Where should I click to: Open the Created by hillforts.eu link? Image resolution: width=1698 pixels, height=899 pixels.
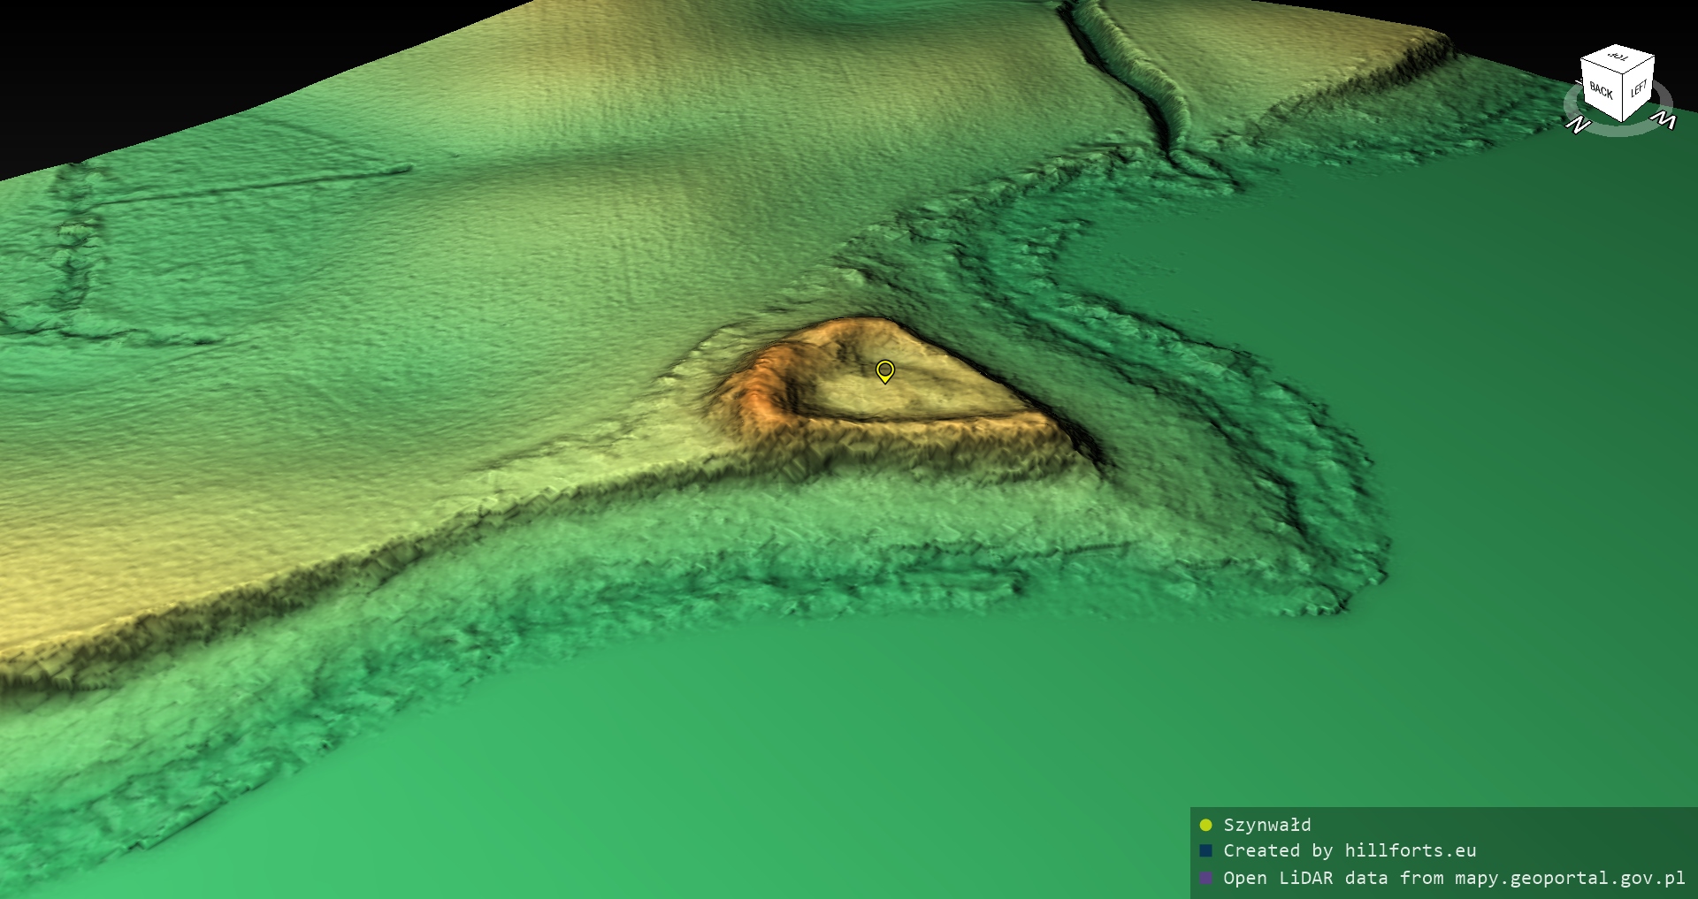point(1349,851)
